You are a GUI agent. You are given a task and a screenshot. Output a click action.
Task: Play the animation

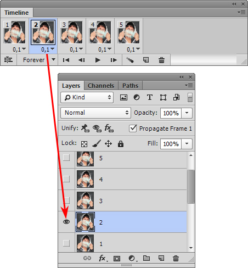(98, 60)
